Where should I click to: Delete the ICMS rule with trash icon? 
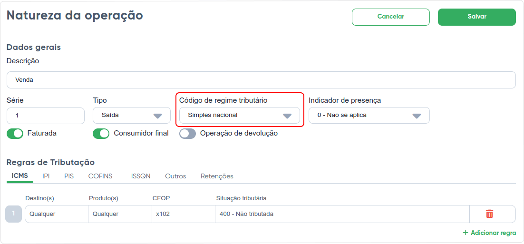coord(489,214)
